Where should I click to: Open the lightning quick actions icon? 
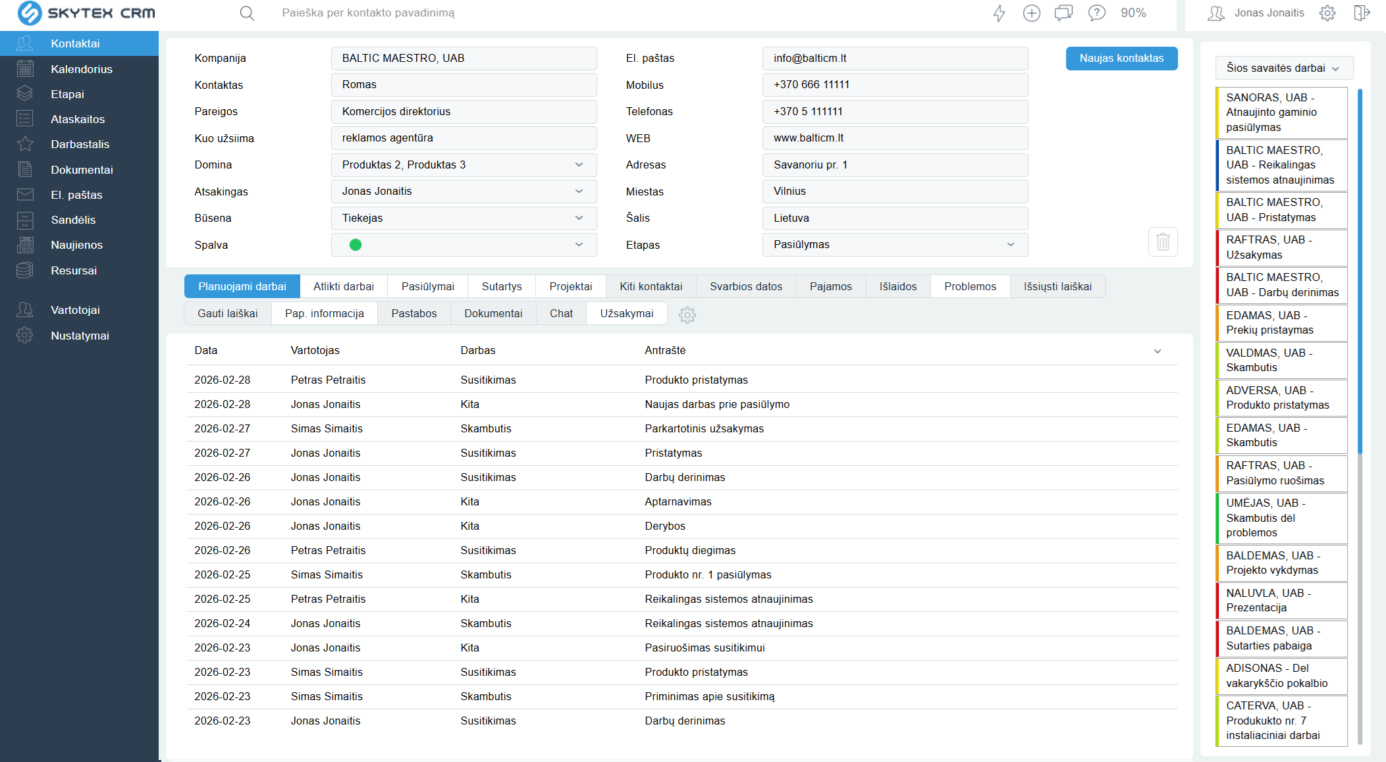coord(999,13)
